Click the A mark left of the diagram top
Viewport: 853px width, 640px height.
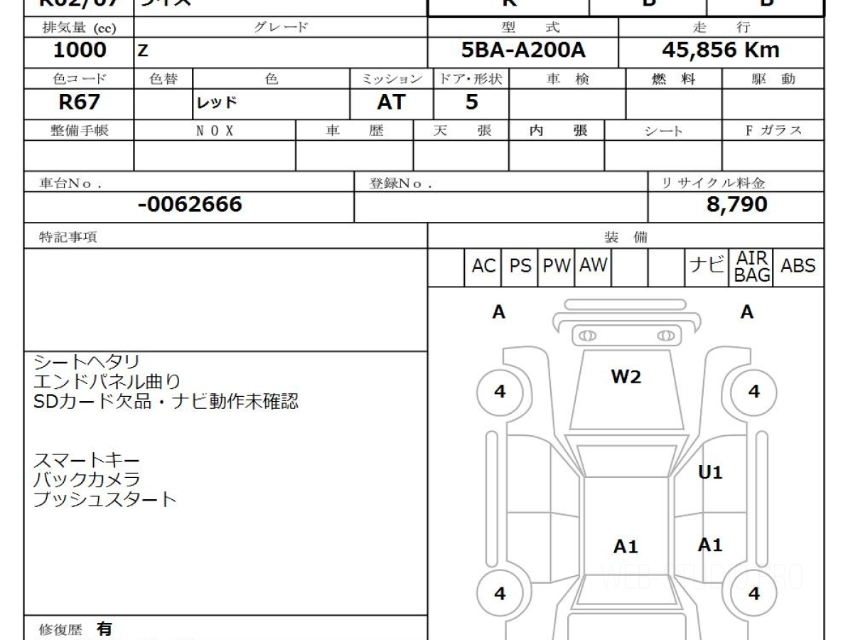tap(498, 312)
